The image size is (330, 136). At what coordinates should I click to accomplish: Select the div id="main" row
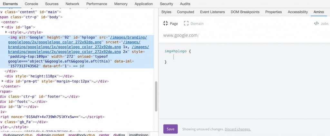click(x=31, y=12)
